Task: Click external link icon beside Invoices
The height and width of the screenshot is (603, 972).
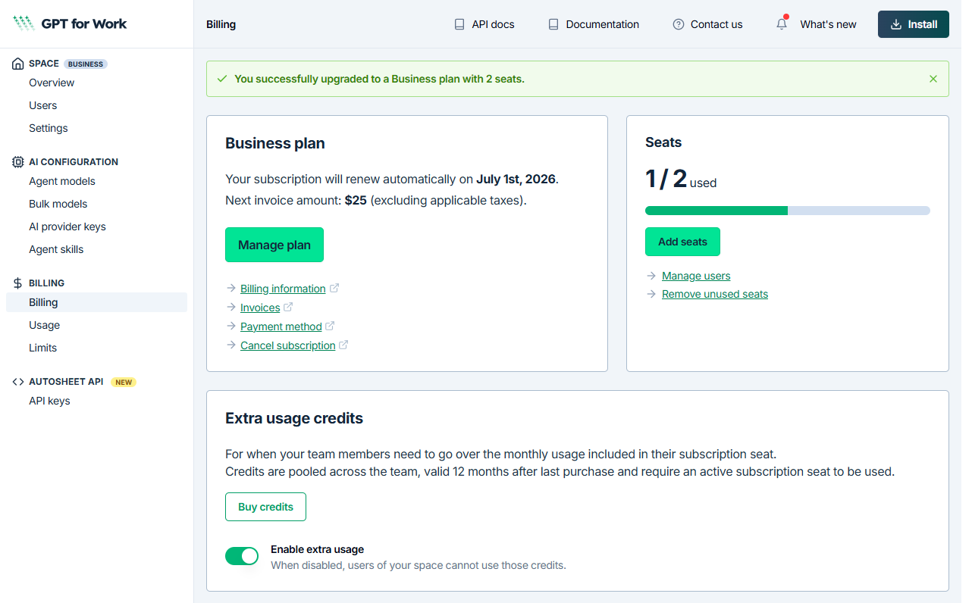Action: coord(288,307)
